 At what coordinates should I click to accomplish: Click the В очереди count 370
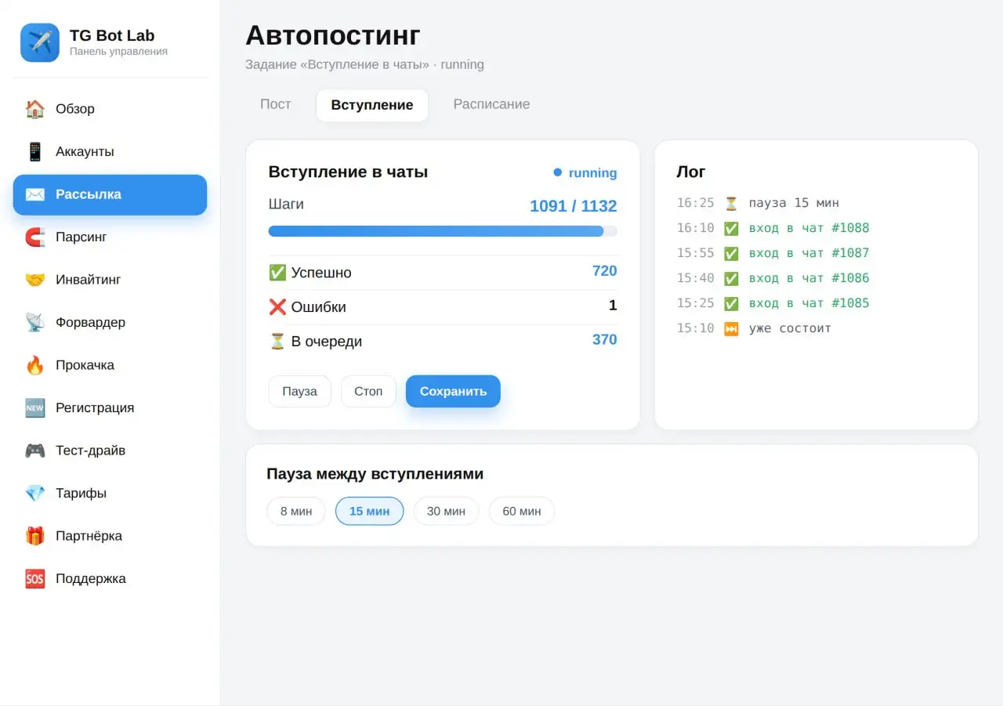point(604,340)
